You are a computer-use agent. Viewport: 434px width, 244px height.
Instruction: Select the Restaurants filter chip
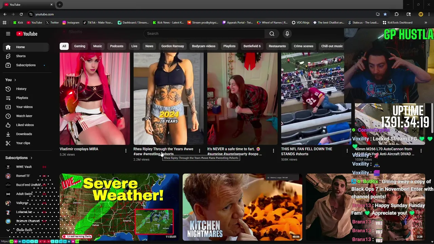click(277, 46)
